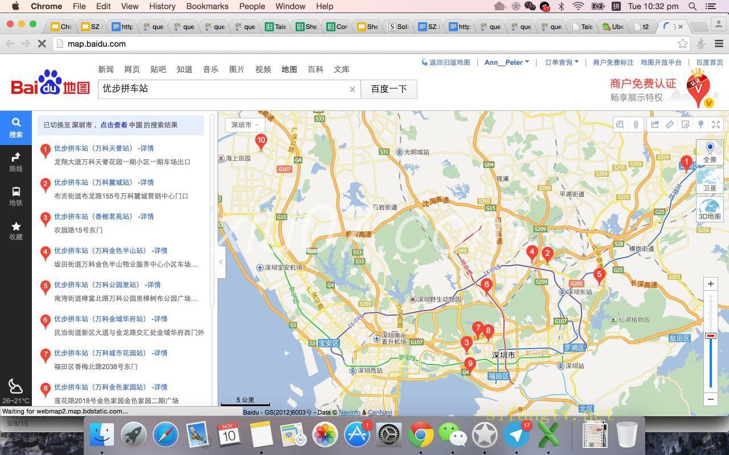Open 商户免费标注 link
Image resolution: width=729 pixels, height=455 pixels.
pos(613,63)
